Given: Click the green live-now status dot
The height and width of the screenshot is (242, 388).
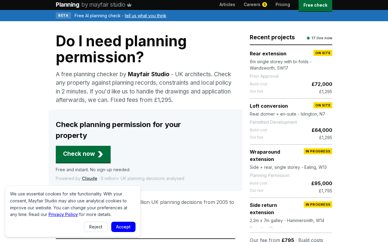Looking at the screenshot, I should click(308, 38).
